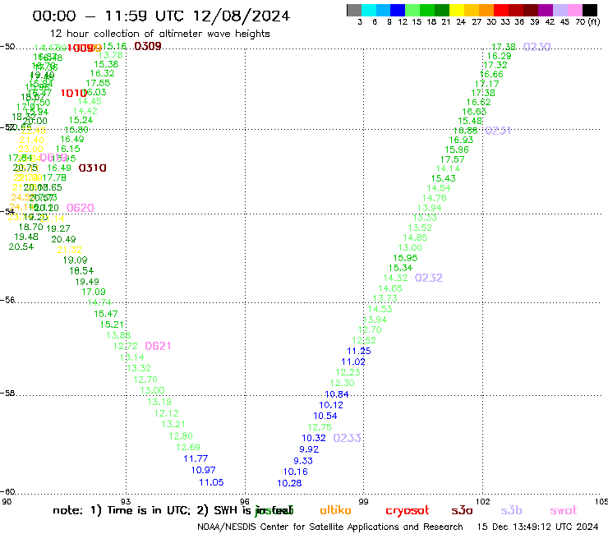The height and width of the screenshot is (534, 608).
Task: Click the swot pass time label 0620
Action: (81, 208)
